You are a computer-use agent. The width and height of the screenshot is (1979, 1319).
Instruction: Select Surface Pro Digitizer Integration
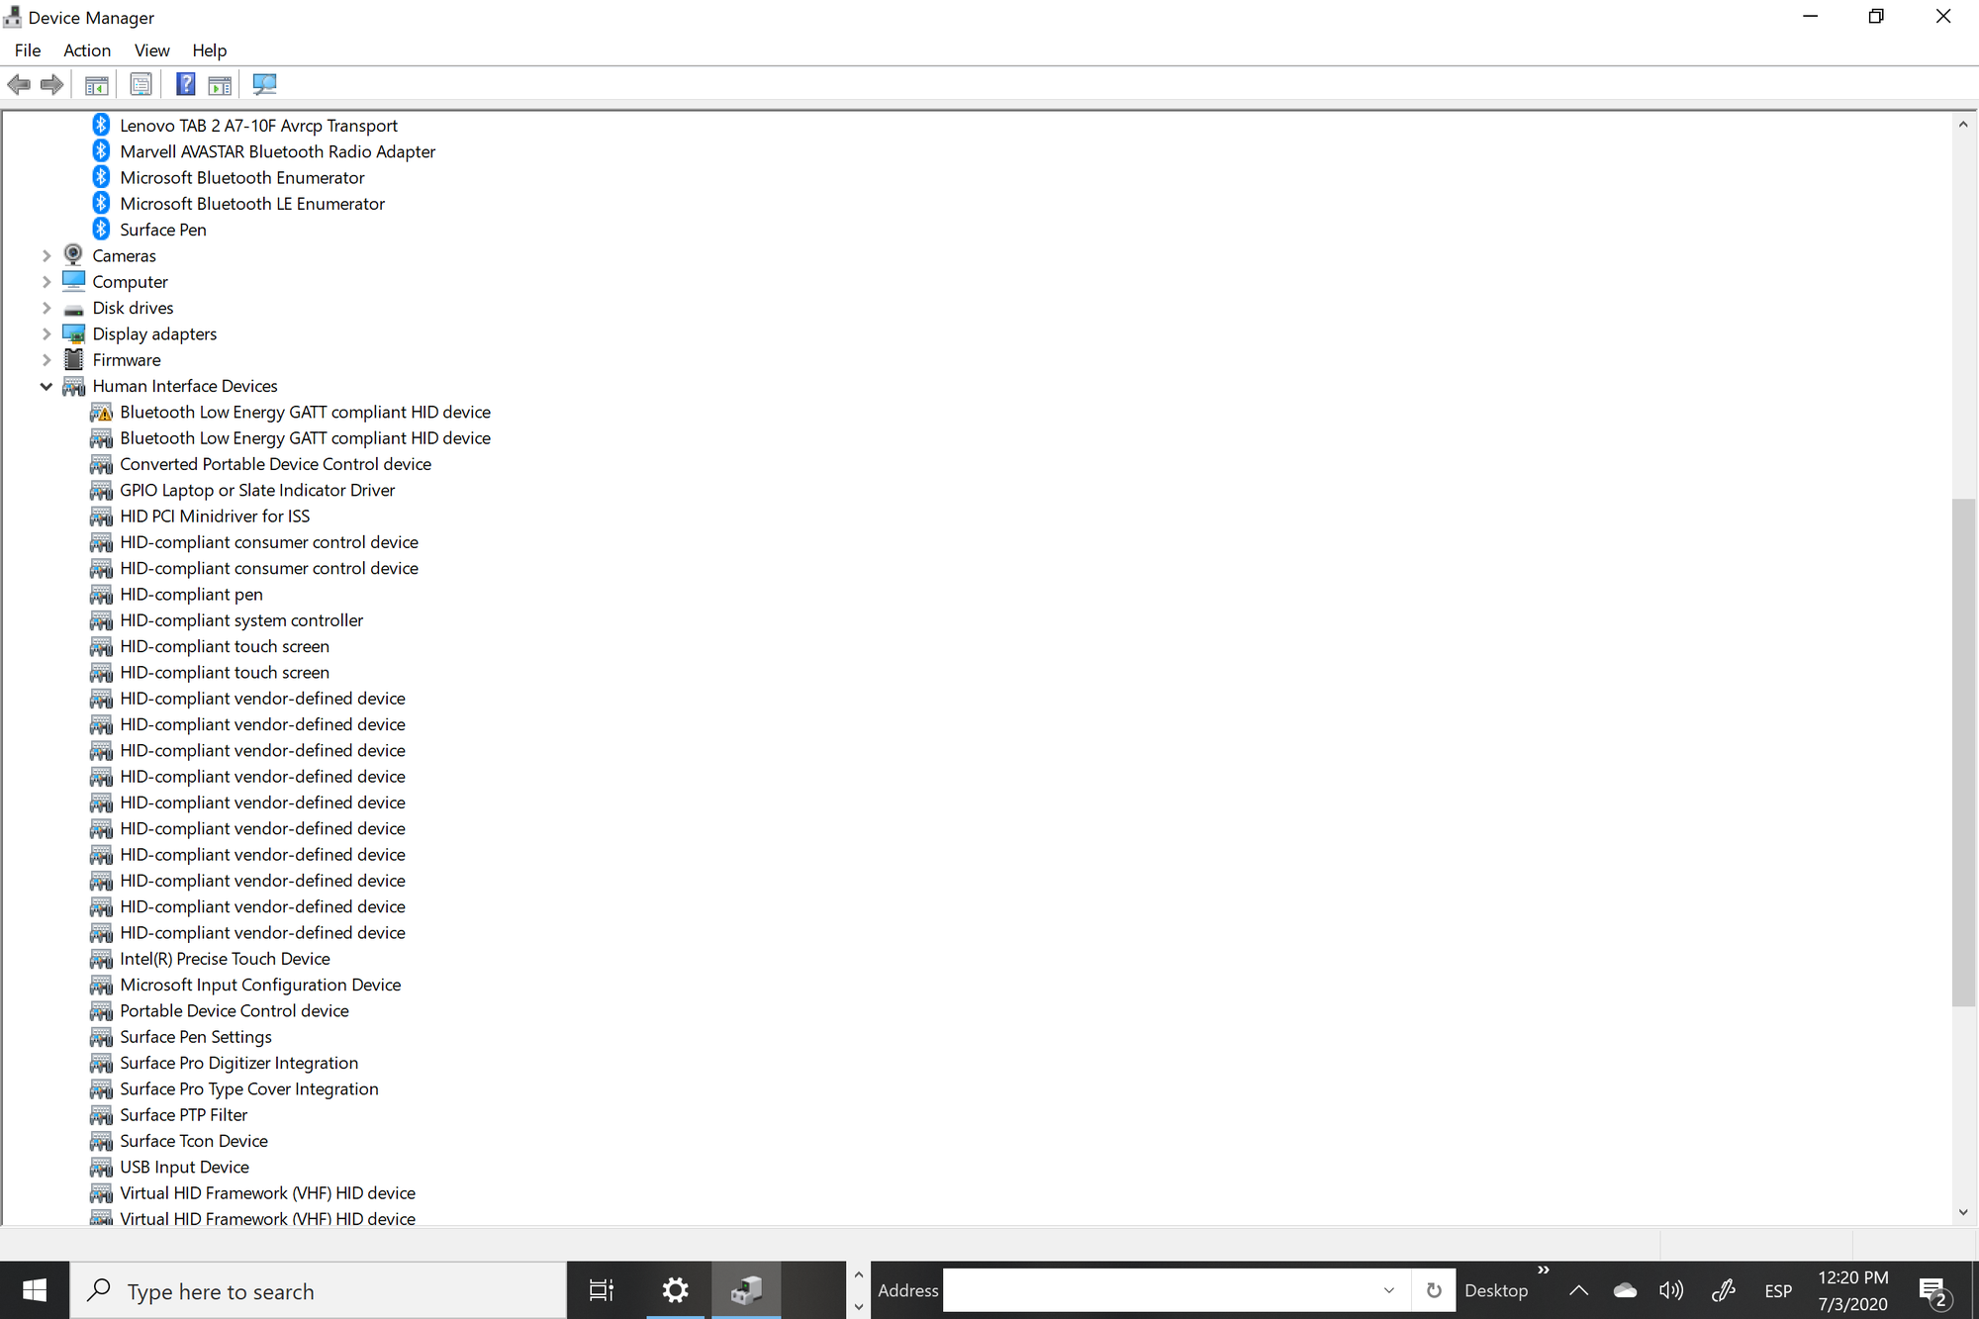(x=238, y=1064)
